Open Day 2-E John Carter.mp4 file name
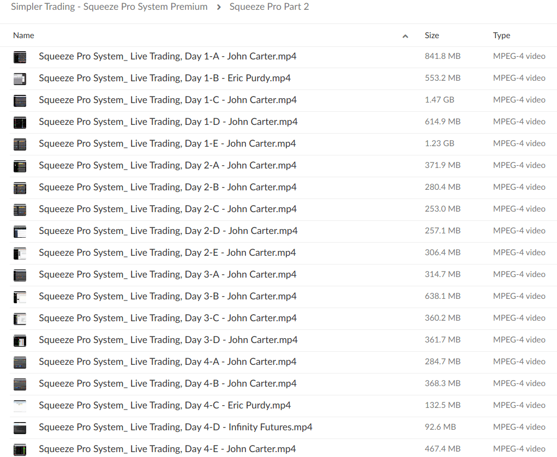This screenshot has height=457, width=557. 167,252
